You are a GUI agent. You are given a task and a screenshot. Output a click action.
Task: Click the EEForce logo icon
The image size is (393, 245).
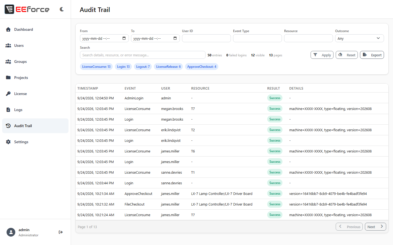[x=9, y=9]
